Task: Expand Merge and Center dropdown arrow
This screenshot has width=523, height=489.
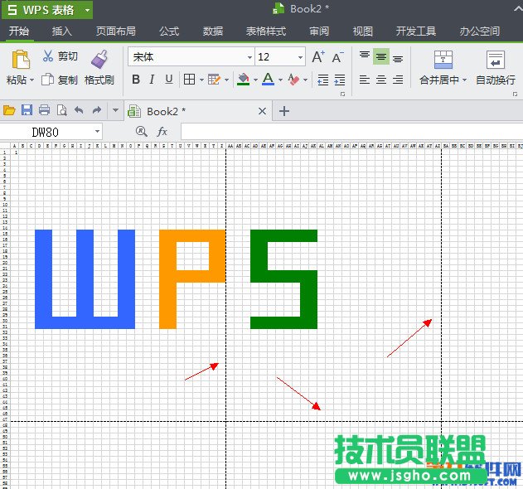Action: pos(464,80)
